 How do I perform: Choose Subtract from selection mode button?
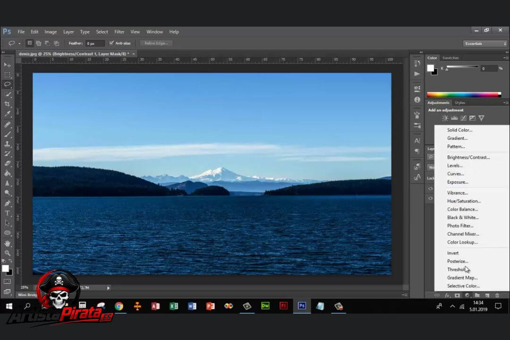[48, 43]
